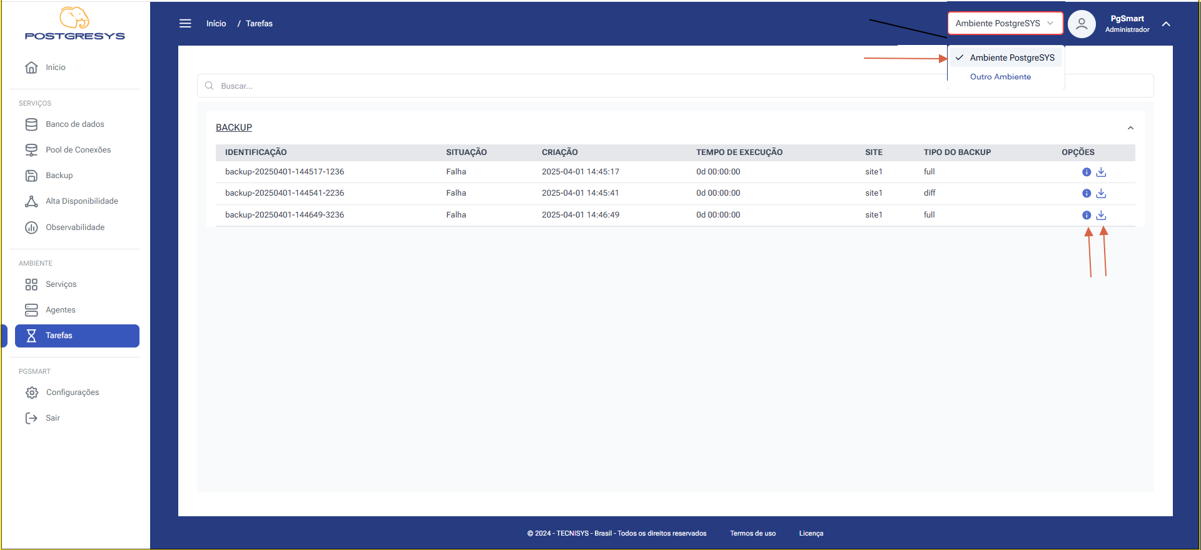The height and width of the screenshot is (550, 1201).
Task: Download log for backup-20250401-144649-3236
Action: pos(1102,215)
